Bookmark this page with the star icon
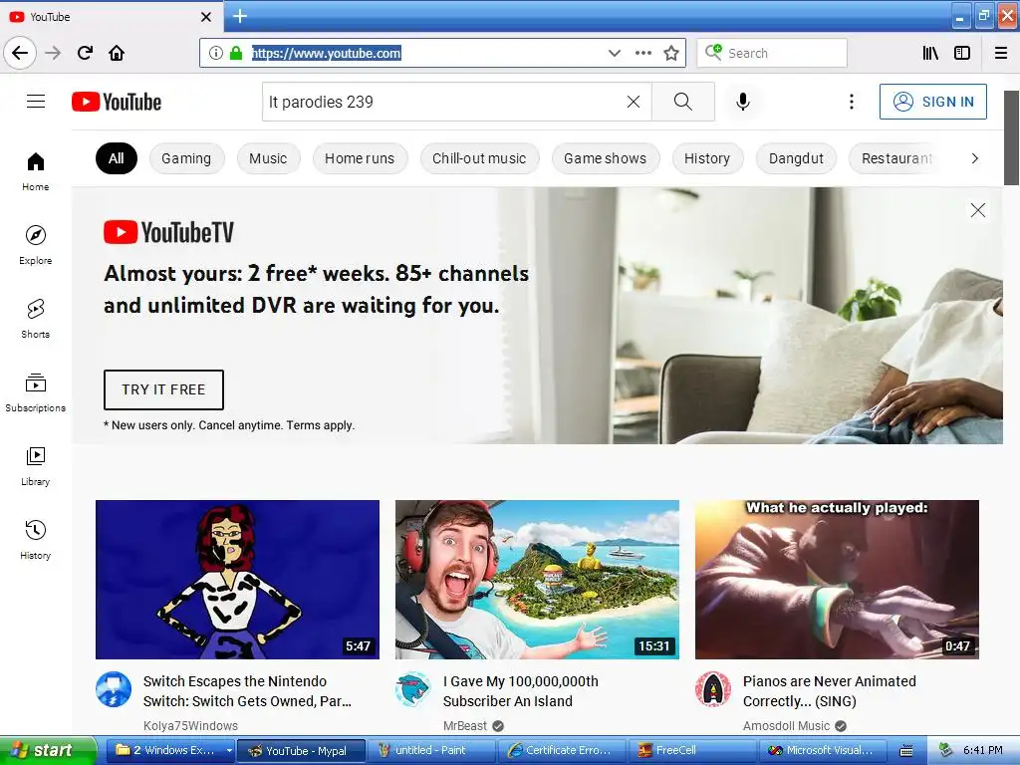The height and width of the screenshot is (765, 1020). 671,53
